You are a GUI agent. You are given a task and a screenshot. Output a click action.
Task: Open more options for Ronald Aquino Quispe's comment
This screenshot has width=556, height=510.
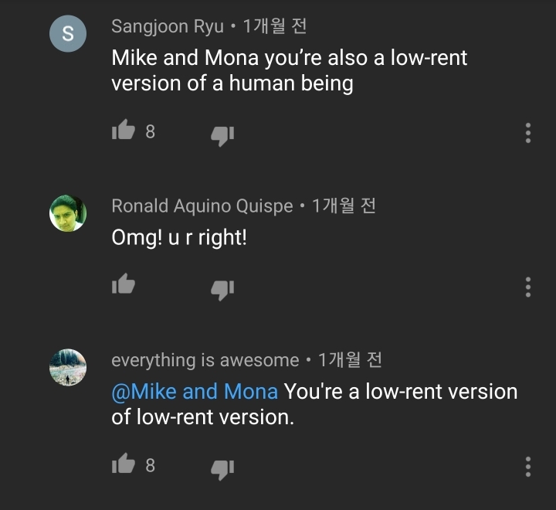[528, 287]
